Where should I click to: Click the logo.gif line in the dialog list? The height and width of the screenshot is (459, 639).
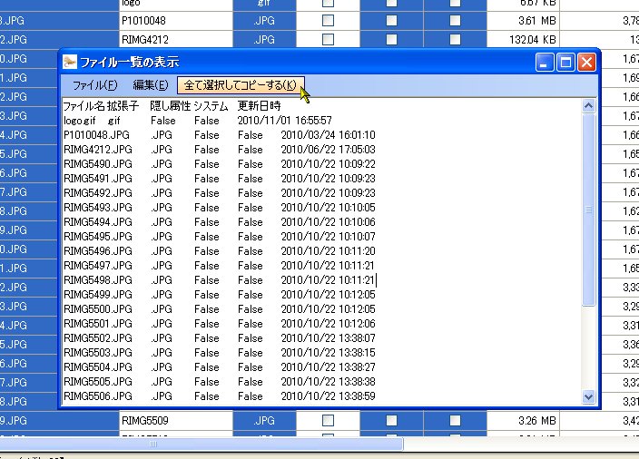(x=198, y=121)
